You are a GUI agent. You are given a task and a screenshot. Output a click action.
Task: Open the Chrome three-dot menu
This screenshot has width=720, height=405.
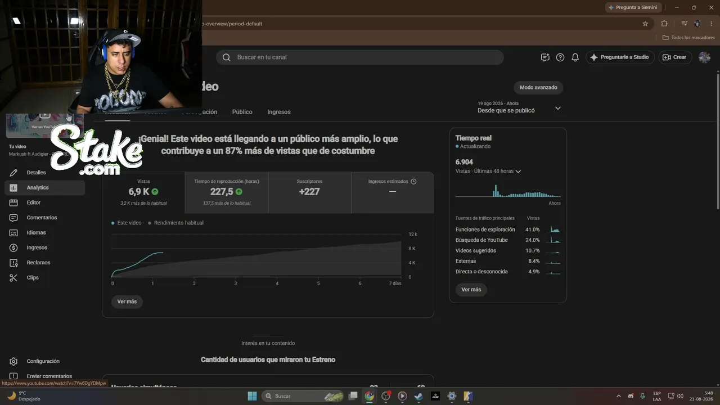(710, 24)
